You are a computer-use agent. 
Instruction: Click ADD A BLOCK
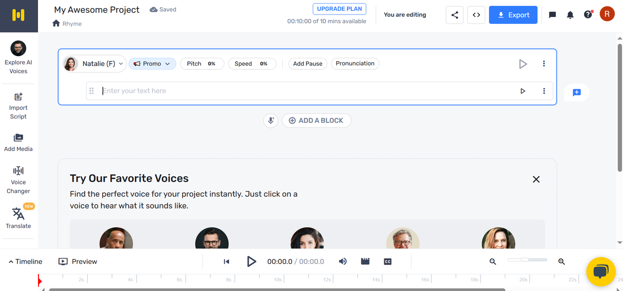[x=316, y=120]
